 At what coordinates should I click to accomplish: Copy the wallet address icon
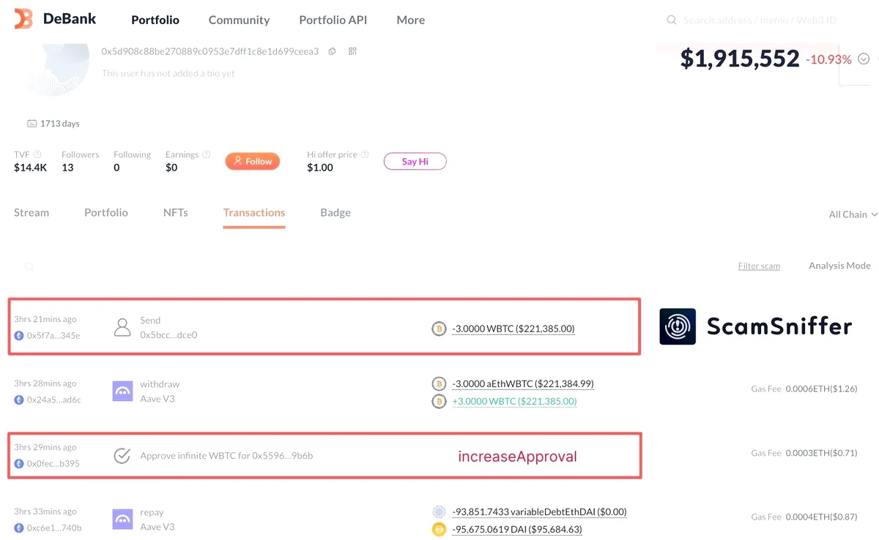click(x=333, y=51)
